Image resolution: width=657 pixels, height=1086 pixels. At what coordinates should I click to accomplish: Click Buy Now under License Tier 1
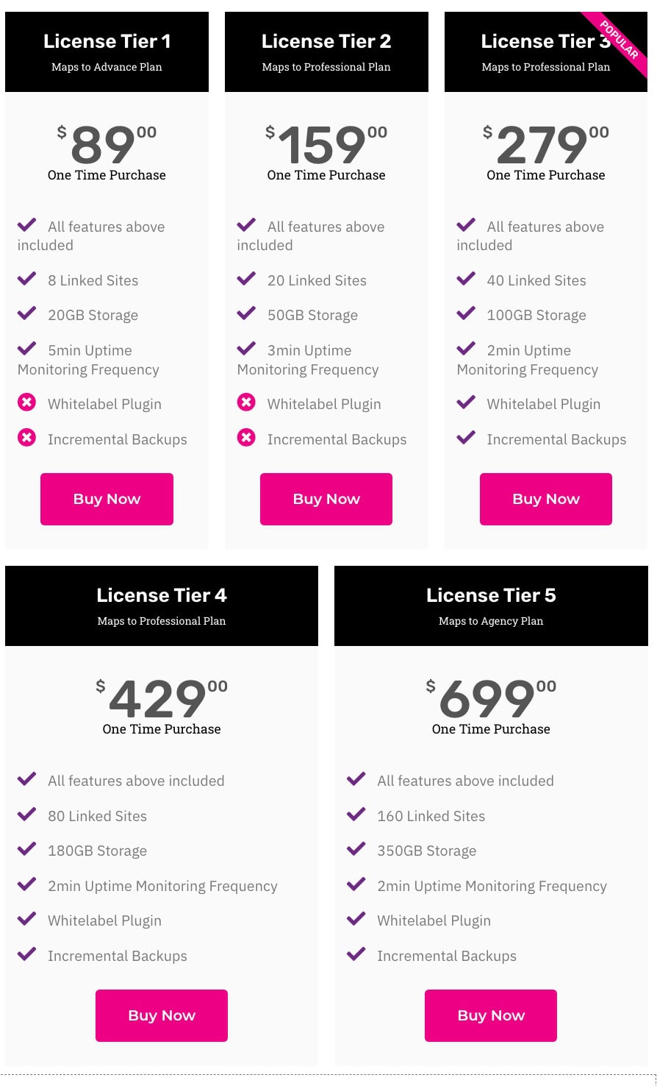(x=107, y=499)
